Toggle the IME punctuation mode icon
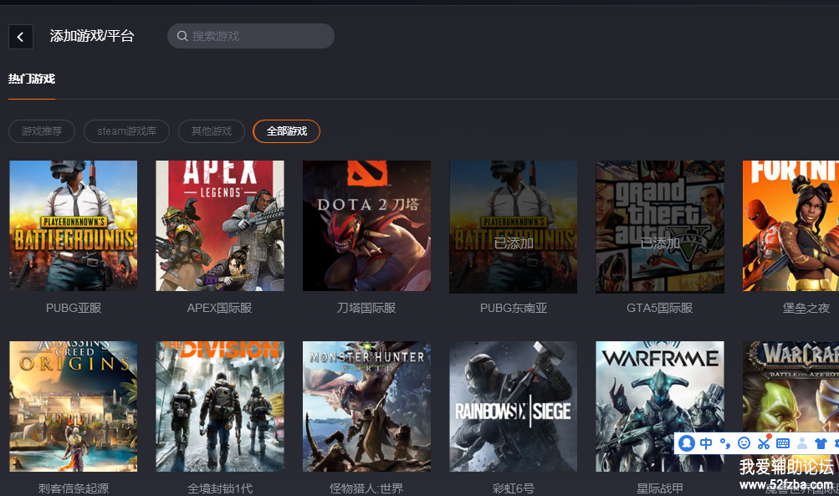The width and height of the screenshot is (839, 496). click(x=725, y=443)
